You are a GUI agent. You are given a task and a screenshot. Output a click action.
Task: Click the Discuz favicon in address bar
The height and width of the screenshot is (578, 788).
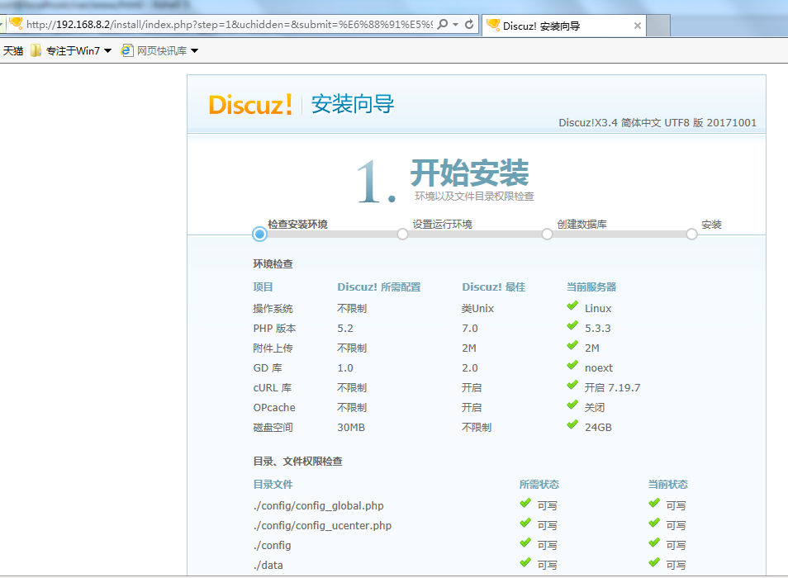tap(16, 24)
